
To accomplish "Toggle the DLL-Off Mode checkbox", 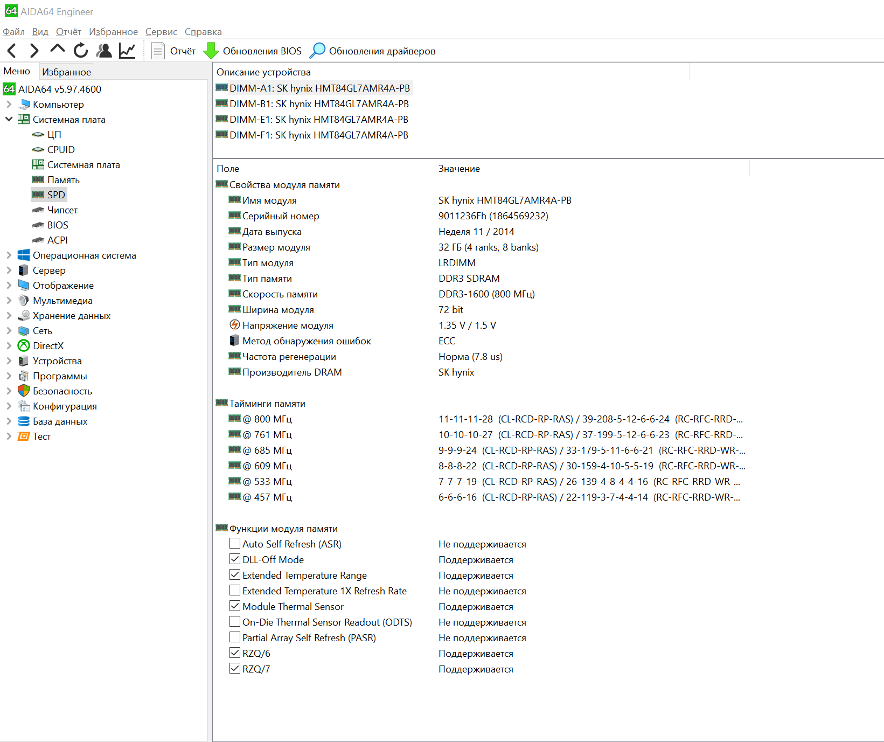I will [x=235, y=559].
